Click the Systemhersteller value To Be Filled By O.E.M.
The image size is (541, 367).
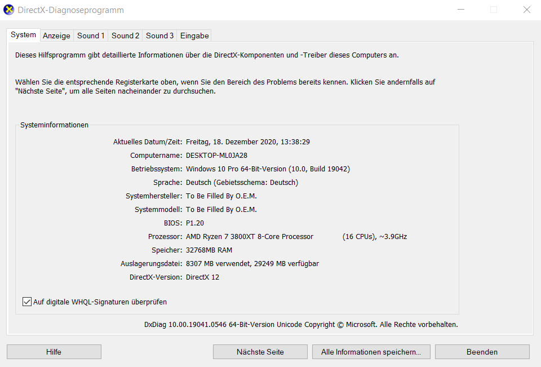[x=221, y=196]
